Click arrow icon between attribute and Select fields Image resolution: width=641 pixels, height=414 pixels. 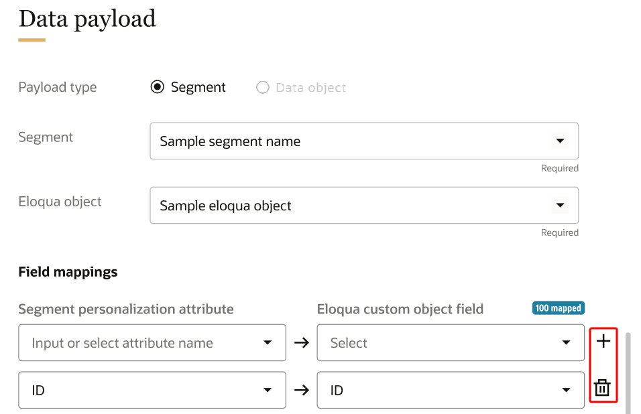[302, 343]
